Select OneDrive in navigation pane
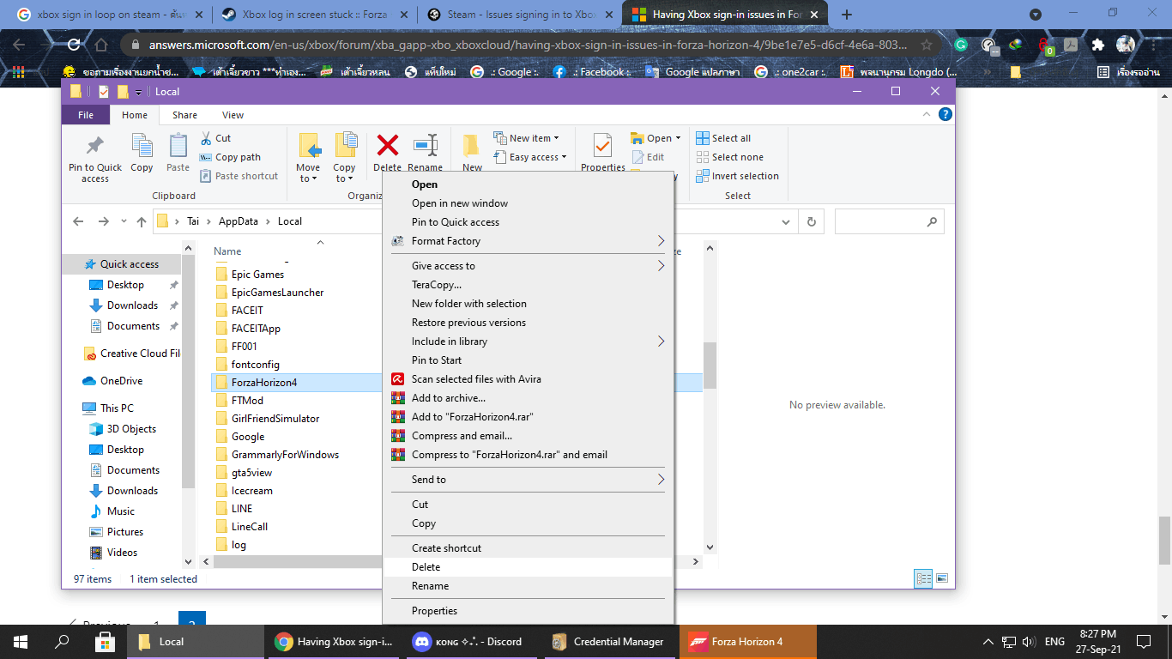This screenshot has width=1172, height=659. point(121,381)
